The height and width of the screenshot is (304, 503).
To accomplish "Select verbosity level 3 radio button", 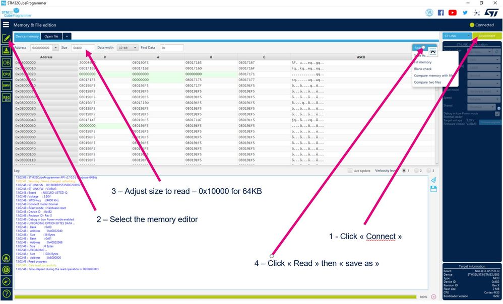I will click(x=428, y=171).
